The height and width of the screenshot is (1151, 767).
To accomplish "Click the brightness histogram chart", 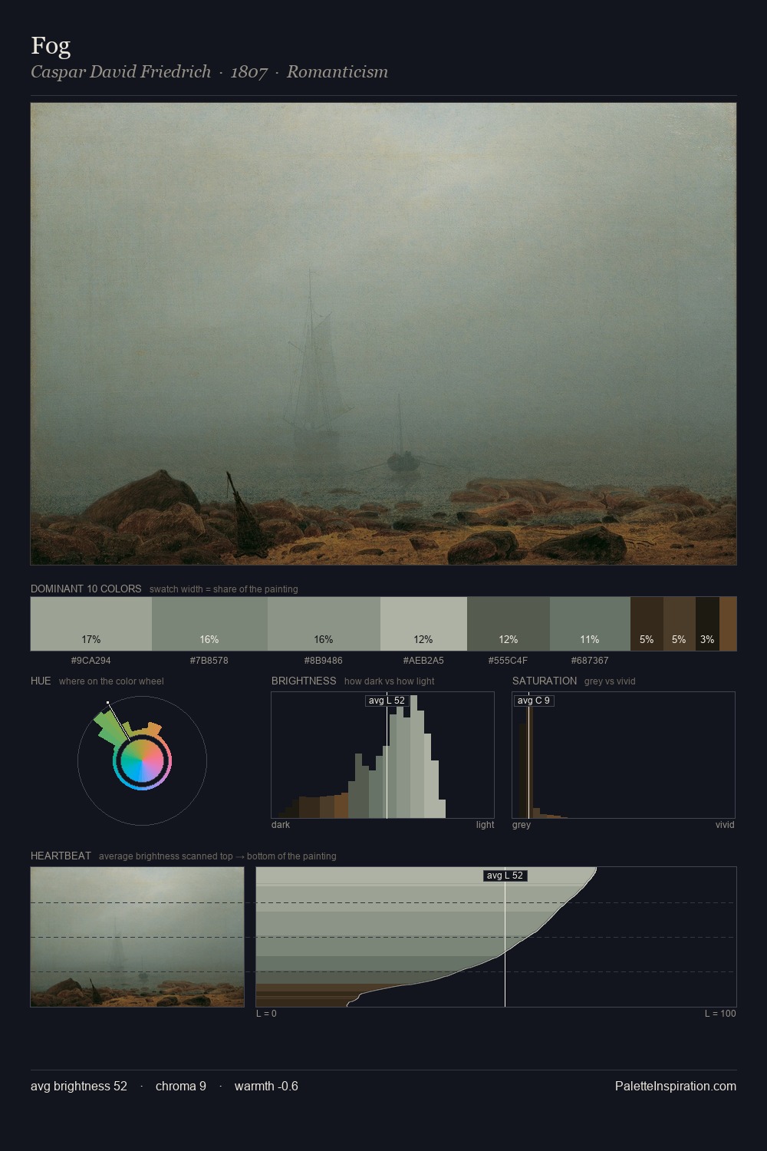I will 383,755.
